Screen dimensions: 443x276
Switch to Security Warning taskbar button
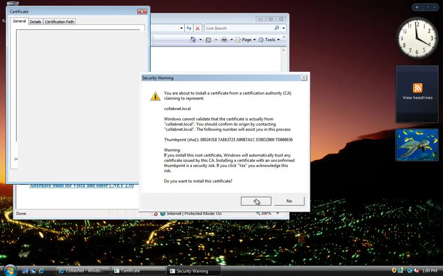click(x=194, y=271)
